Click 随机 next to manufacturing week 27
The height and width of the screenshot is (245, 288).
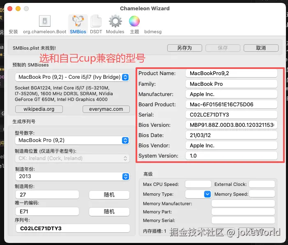109,195
